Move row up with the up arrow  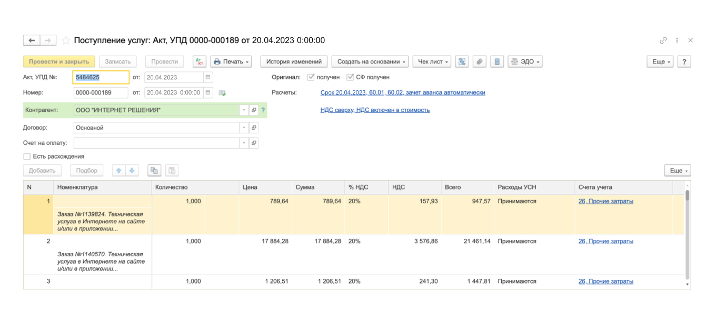tap(119, 171)
